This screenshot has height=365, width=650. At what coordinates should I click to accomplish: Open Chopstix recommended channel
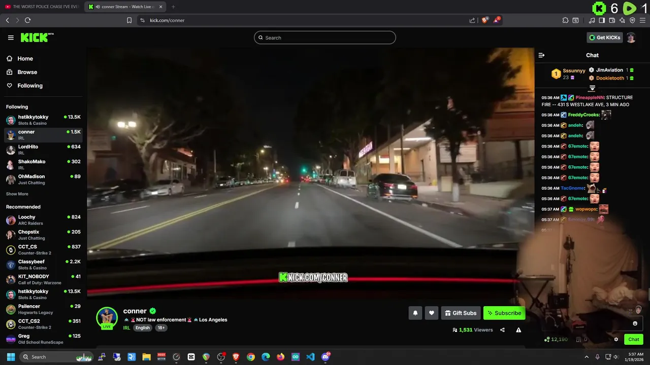pos(43,235)
